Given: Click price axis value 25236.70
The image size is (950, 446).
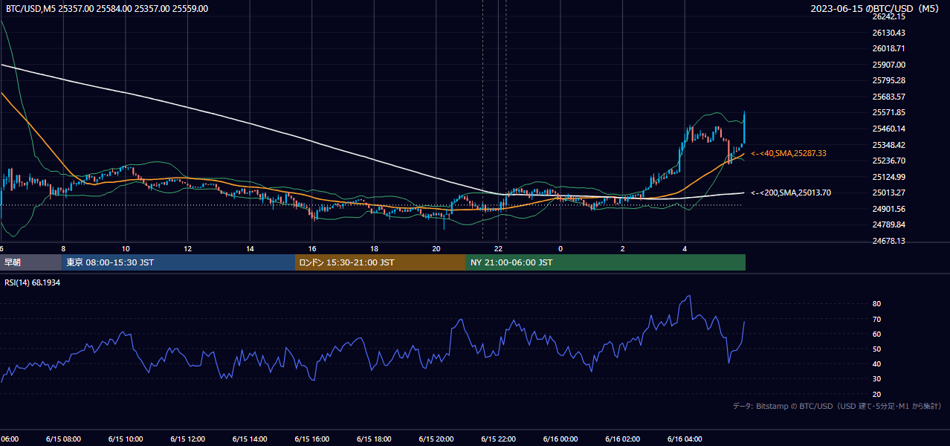Looking at the screenshot, I should pos(888,161).
